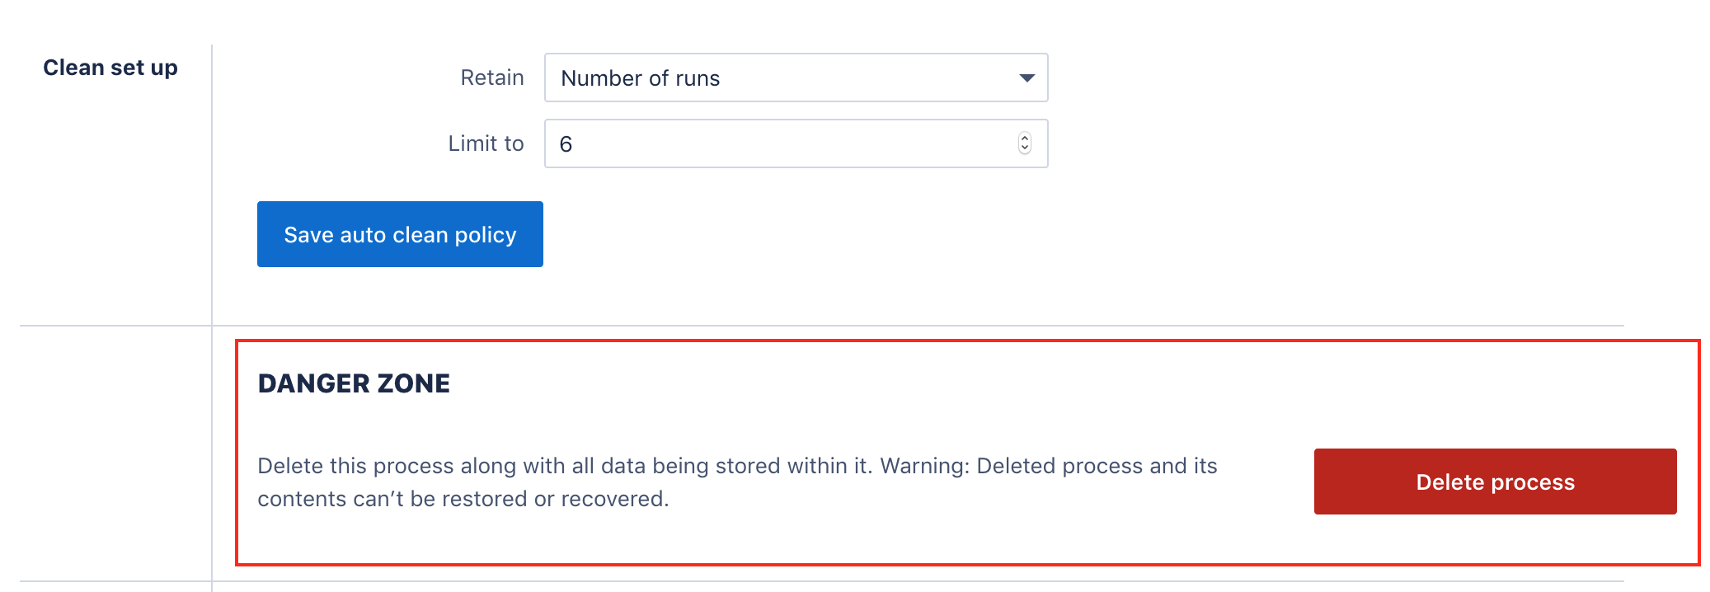Click the Retain field label
Image resolution: width=1710 pixels, height=592 pixels.
click(x=491, y=77)
